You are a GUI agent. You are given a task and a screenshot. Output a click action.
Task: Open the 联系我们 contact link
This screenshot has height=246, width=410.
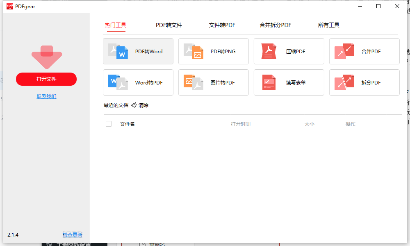pyautogui.click(x=46, y=96)
